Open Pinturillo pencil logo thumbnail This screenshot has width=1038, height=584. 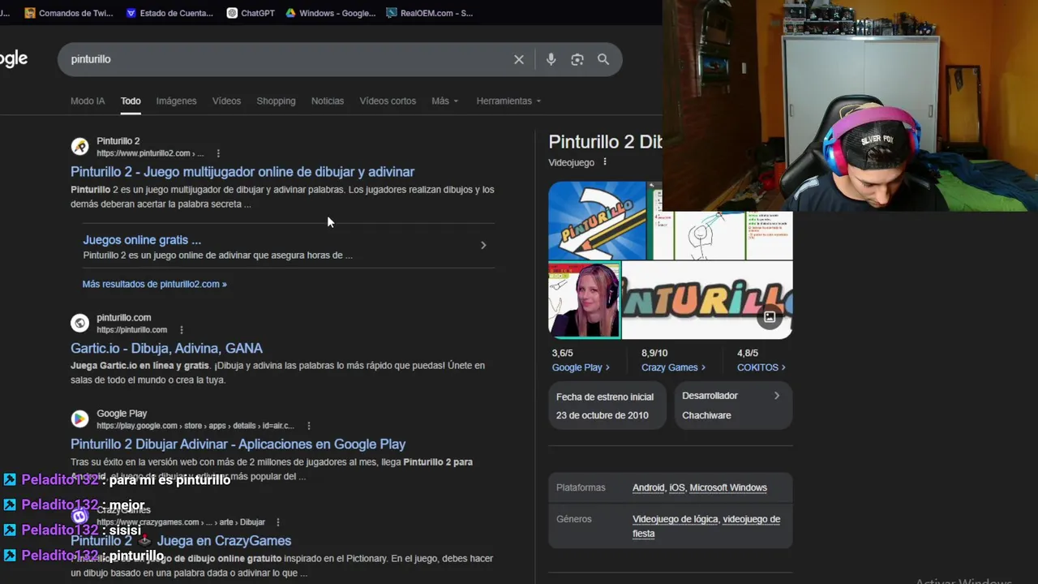click(x=597, y=221)
